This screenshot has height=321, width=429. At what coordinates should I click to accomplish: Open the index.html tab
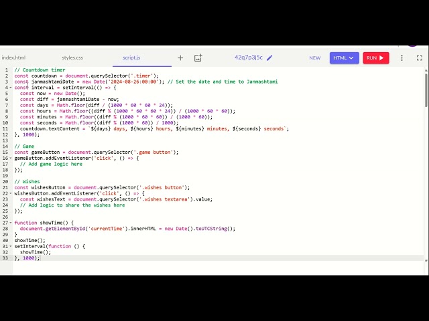tap(13, 58)
